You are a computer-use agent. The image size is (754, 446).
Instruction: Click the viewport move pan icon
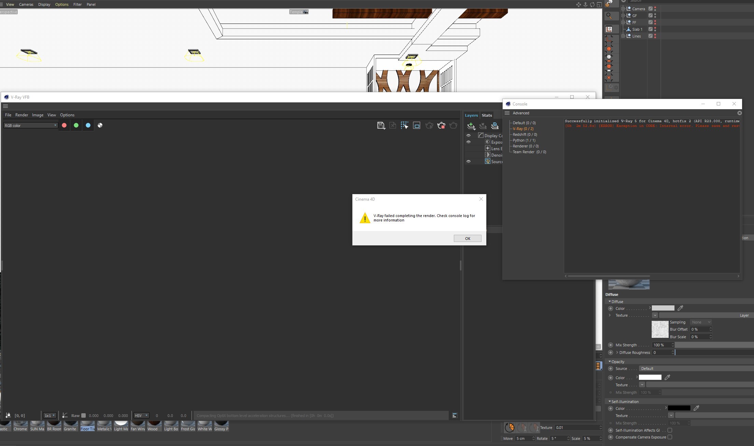tap(578, 4)
